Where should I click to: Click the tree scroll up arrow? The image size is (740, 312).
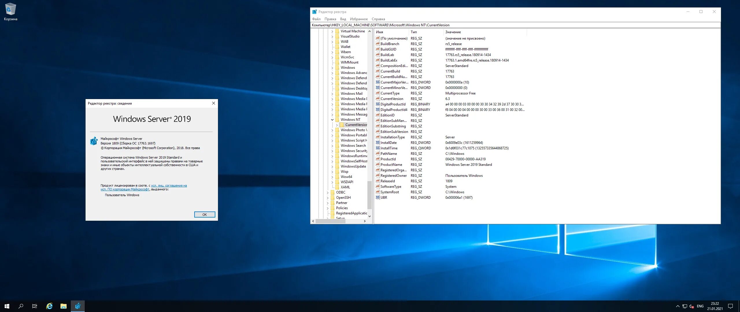tap(369, 31)
